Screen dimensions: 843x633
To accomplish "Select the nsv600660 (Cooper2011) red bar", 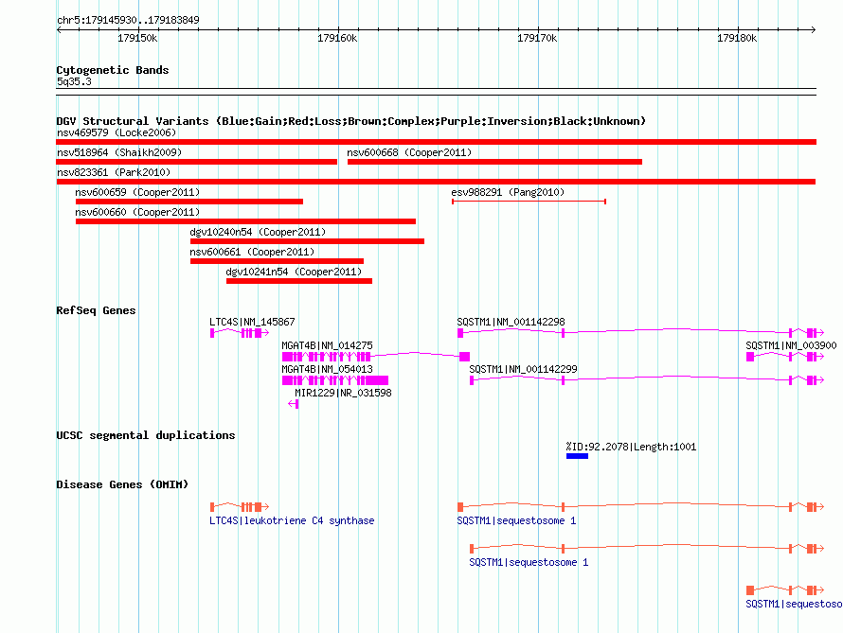I will [x=245, y=221].
